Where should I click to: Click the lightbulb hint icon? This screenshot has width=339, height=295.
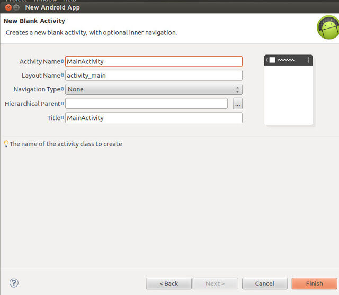tap(6, 144)
